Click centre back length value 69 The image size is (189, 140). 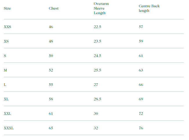(x=141, y=99)
